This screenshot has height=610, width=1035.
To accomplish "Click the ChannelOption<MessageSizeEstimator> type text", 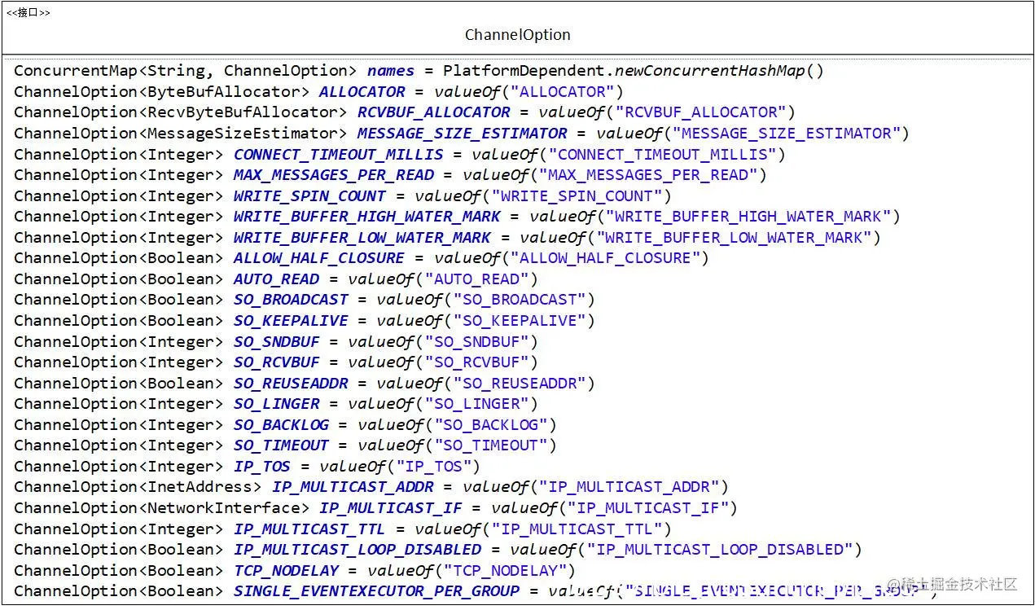I will tap(181, 133).
